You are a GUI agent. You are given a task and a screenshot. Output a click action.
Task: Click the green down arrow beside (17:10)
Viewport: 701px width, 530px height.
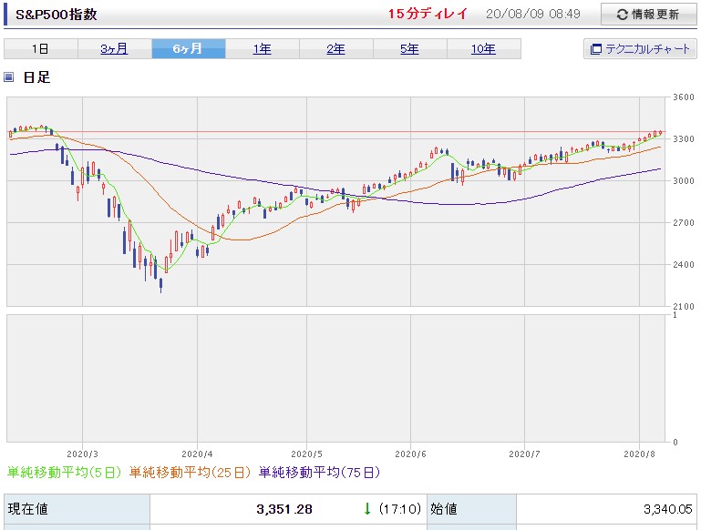tap(367, 508)
